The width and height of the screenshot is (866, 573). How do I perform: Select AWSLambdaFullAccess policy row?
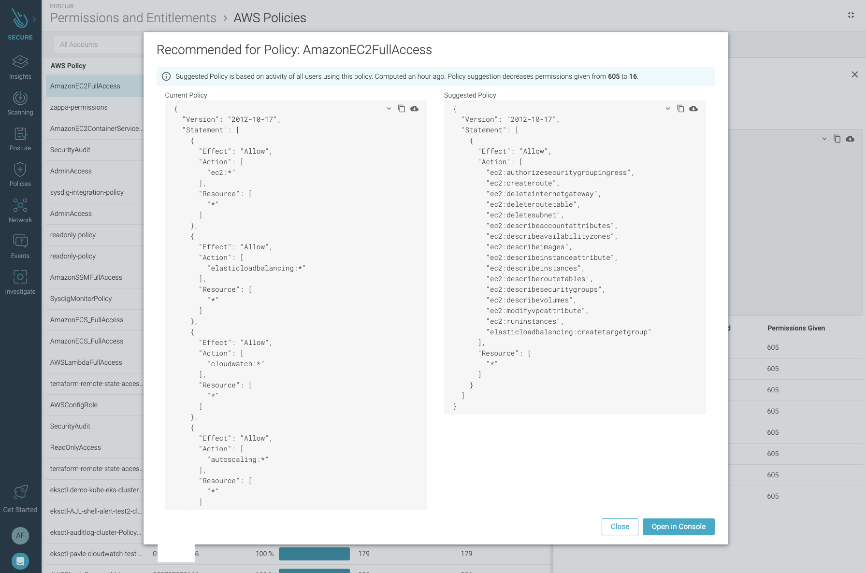(95, 362)
